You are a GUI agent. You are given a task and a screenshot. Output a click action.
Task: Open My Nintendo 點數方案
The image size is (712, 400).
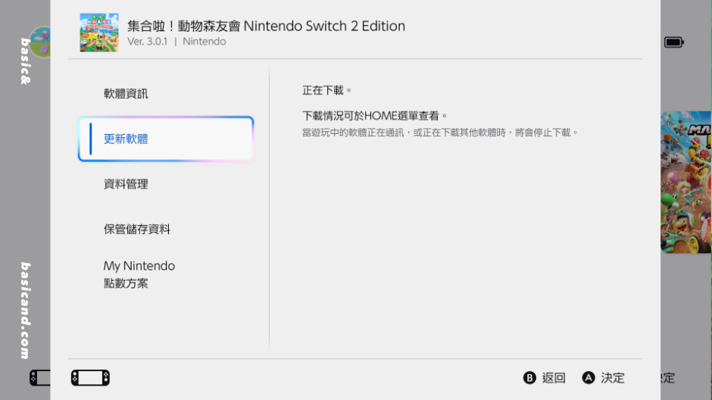click(139, 274)
